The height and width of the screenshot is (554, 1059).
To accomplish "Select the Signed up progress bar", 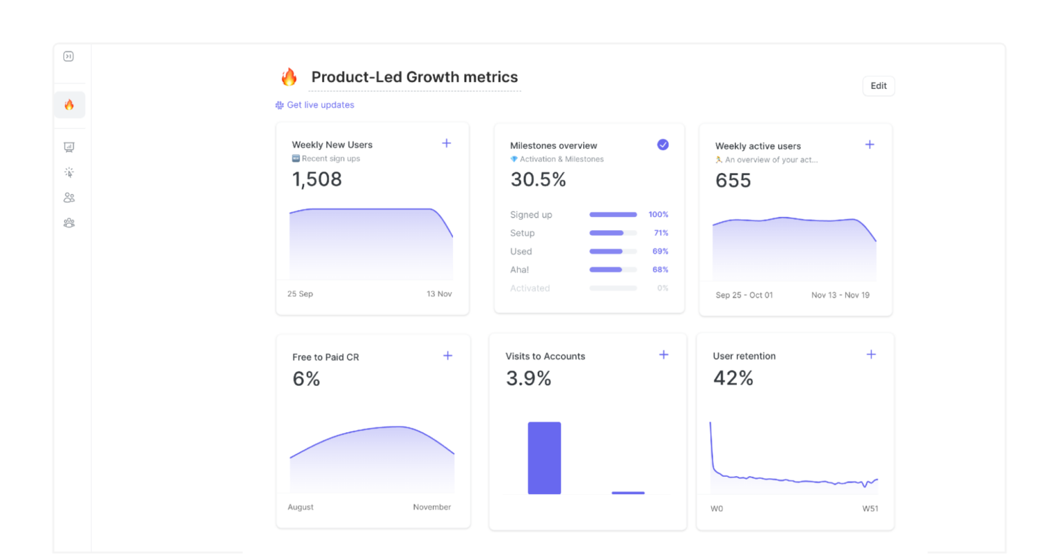I will click(x=613, y=214).
